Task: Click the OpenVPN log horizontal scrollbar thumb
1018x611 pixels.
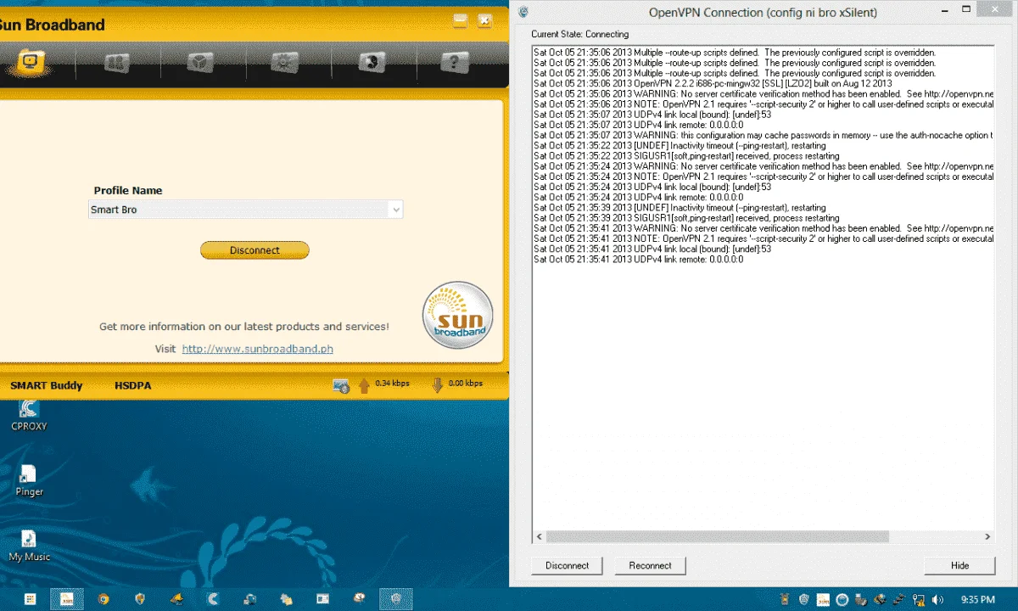Action: point(717,537)
